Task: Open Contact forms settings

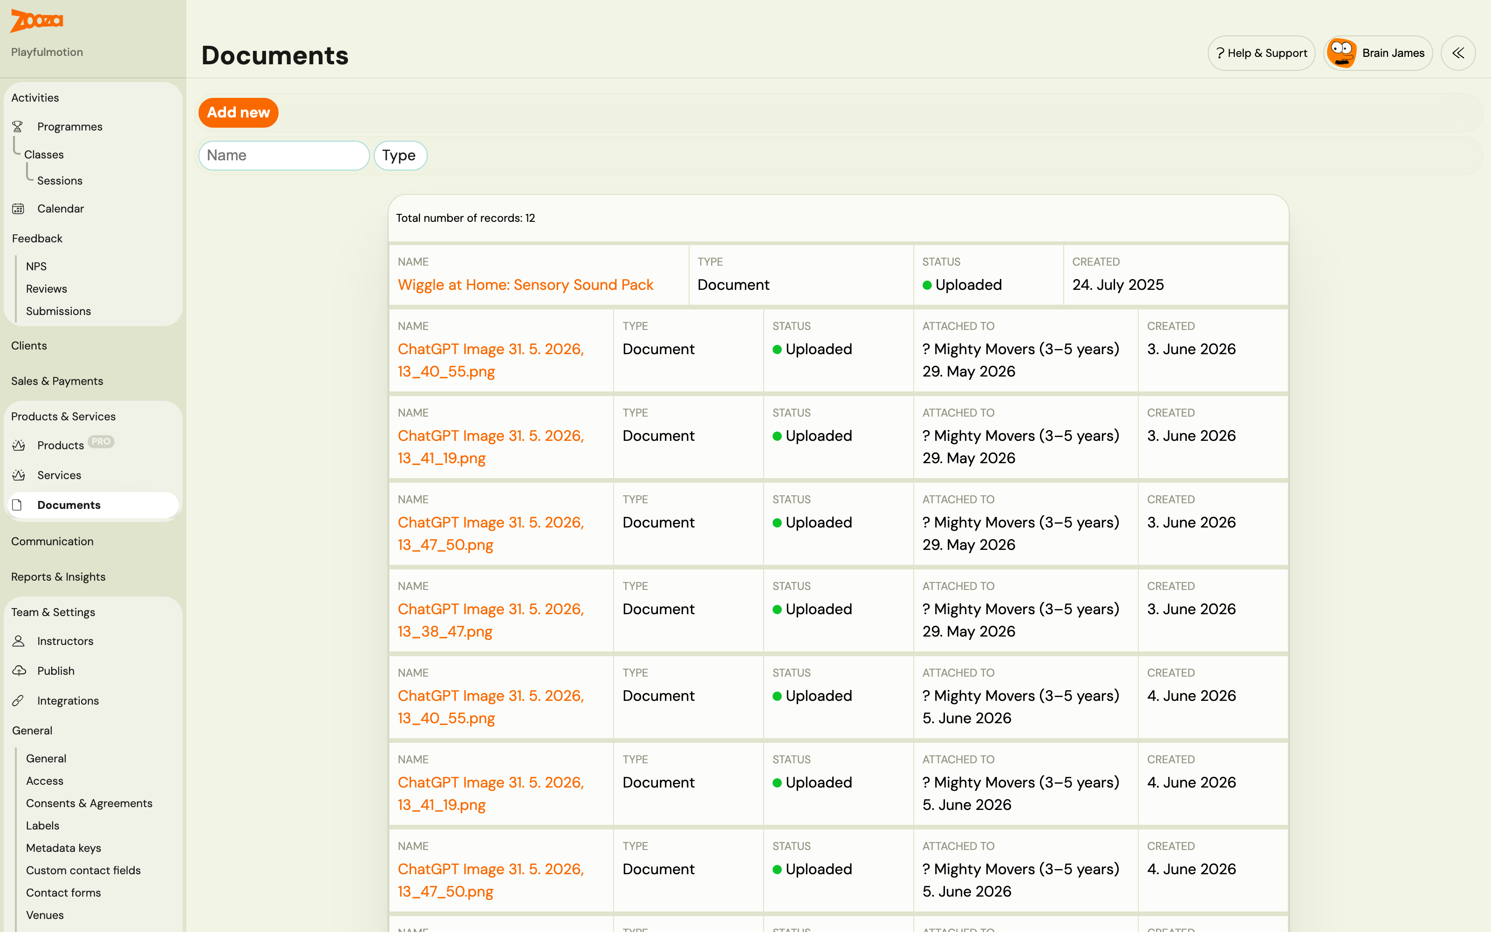Action: point(63,892)
